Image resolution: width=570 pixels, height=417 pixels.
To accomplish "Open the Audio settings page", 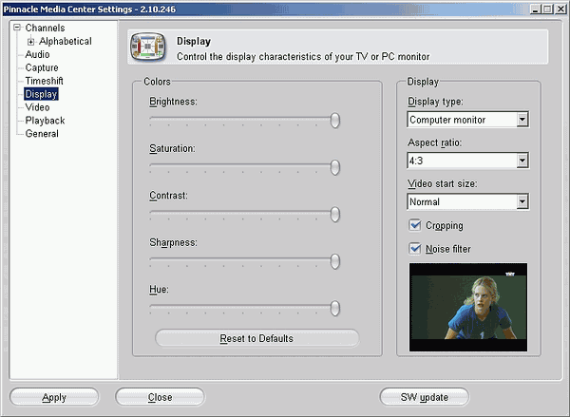I will pos(37,54).
